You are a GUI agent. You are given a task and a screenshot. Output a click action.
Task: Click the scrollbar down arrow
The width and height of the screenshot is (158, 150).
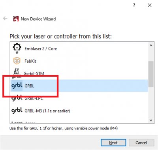tap(151, 120)
